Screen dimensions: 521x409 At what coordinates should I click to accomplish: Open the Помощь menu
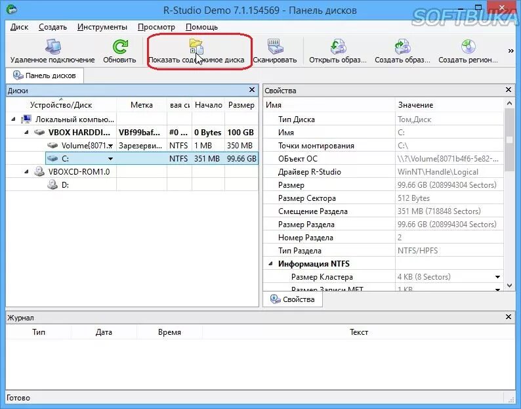point(201,27)
